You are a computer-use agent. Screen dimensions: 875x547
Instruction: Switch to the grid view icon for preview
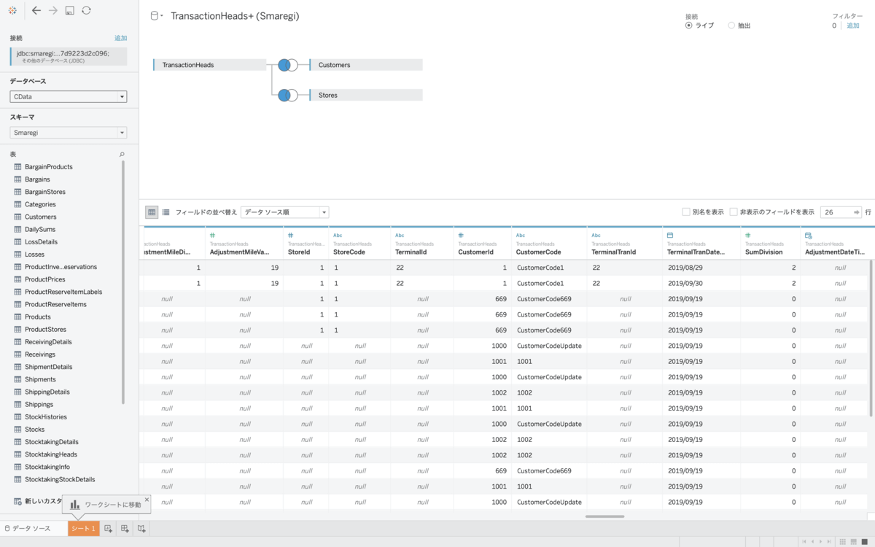pyautogui.click(x=152, y=212)
